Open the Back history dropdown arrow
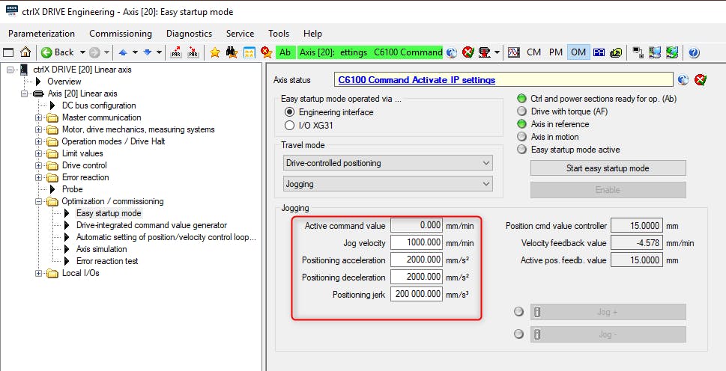This screenshot has height=371, width=726. pos(82,52)
